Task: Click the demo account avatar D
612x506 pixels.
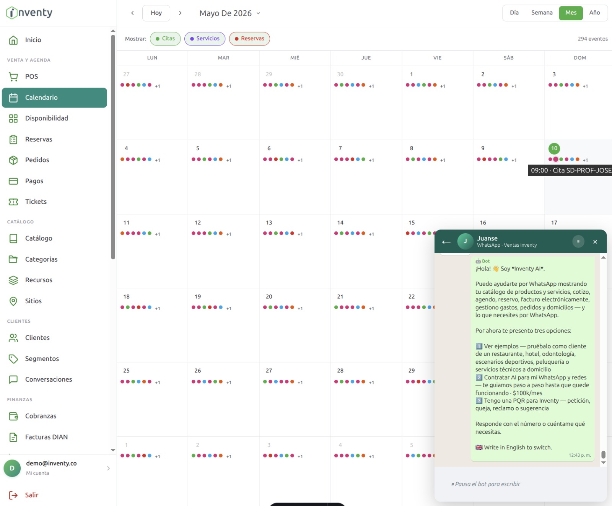Action: [x=12, y=468]
